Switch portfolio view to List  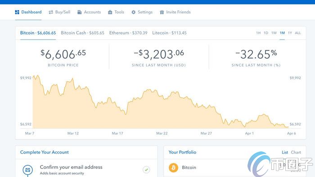pos(285,152)
